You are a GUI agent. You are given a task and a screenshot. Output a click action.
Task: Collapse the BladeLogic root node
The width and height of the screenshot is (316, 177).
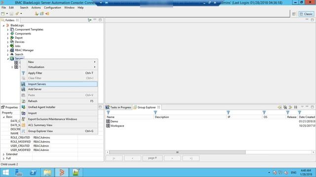(3, 26)
